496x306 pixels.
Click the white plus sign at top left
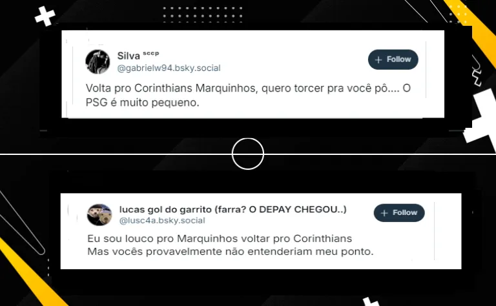(x=45, y=15)
